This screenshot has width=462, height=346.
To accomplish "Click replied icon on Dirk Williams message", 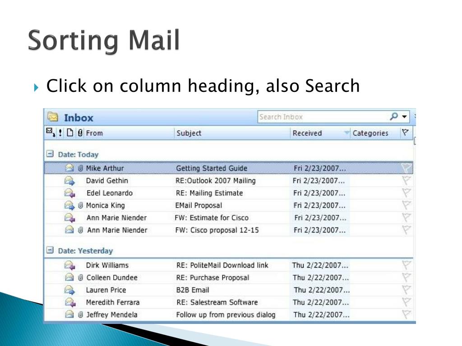I will pyautogui.click(x=69, y=265).
